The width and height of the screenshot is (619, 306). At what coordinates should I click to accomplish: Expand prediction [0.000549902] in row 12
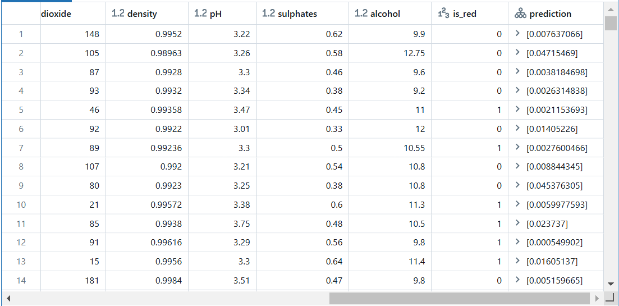517,242
